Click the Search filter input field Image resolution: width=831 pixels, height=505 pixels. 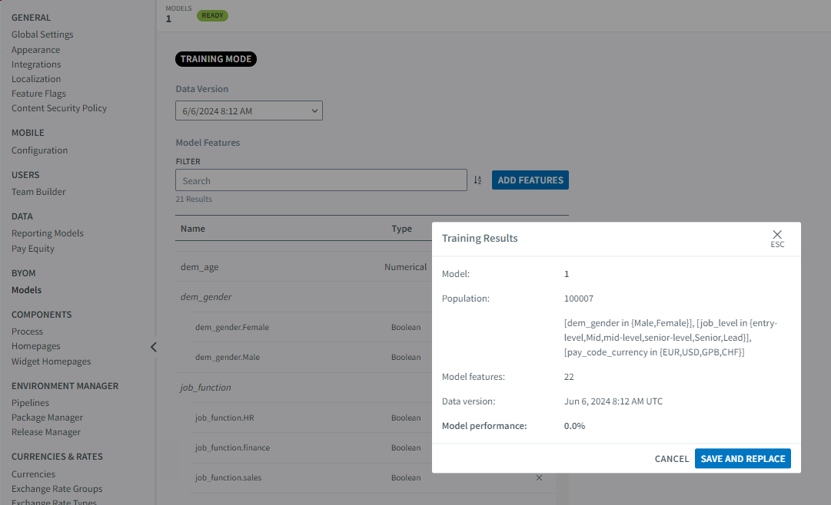(x=321, y=180)
